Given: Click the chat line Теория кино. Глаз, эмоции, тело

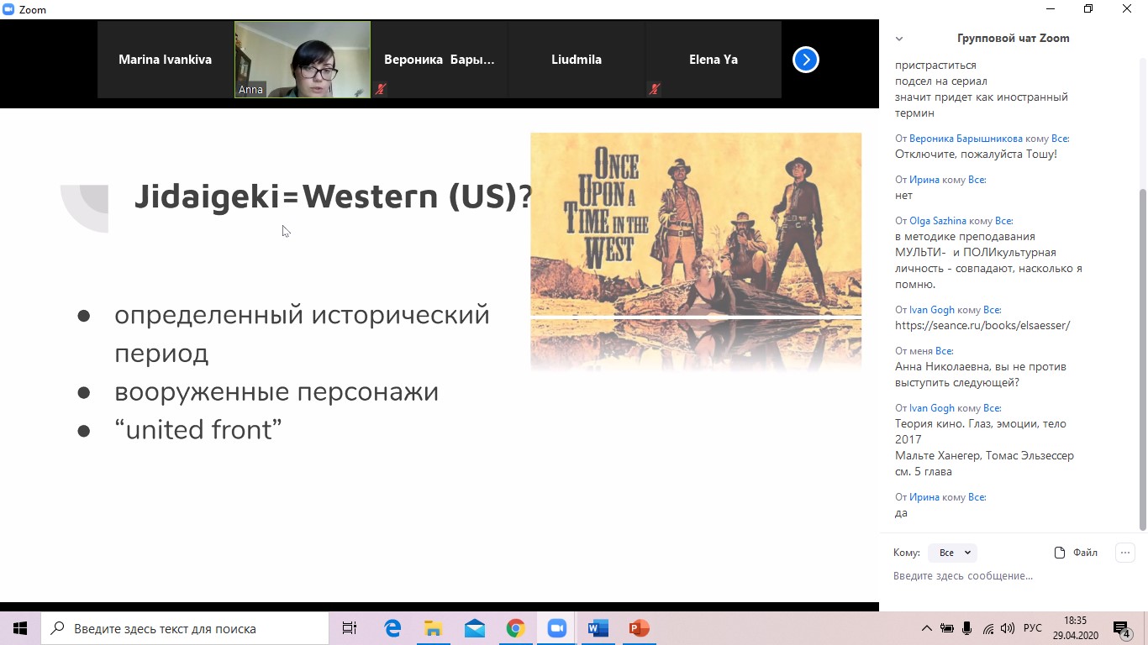Looking at the screenshot, I should 981,424.
